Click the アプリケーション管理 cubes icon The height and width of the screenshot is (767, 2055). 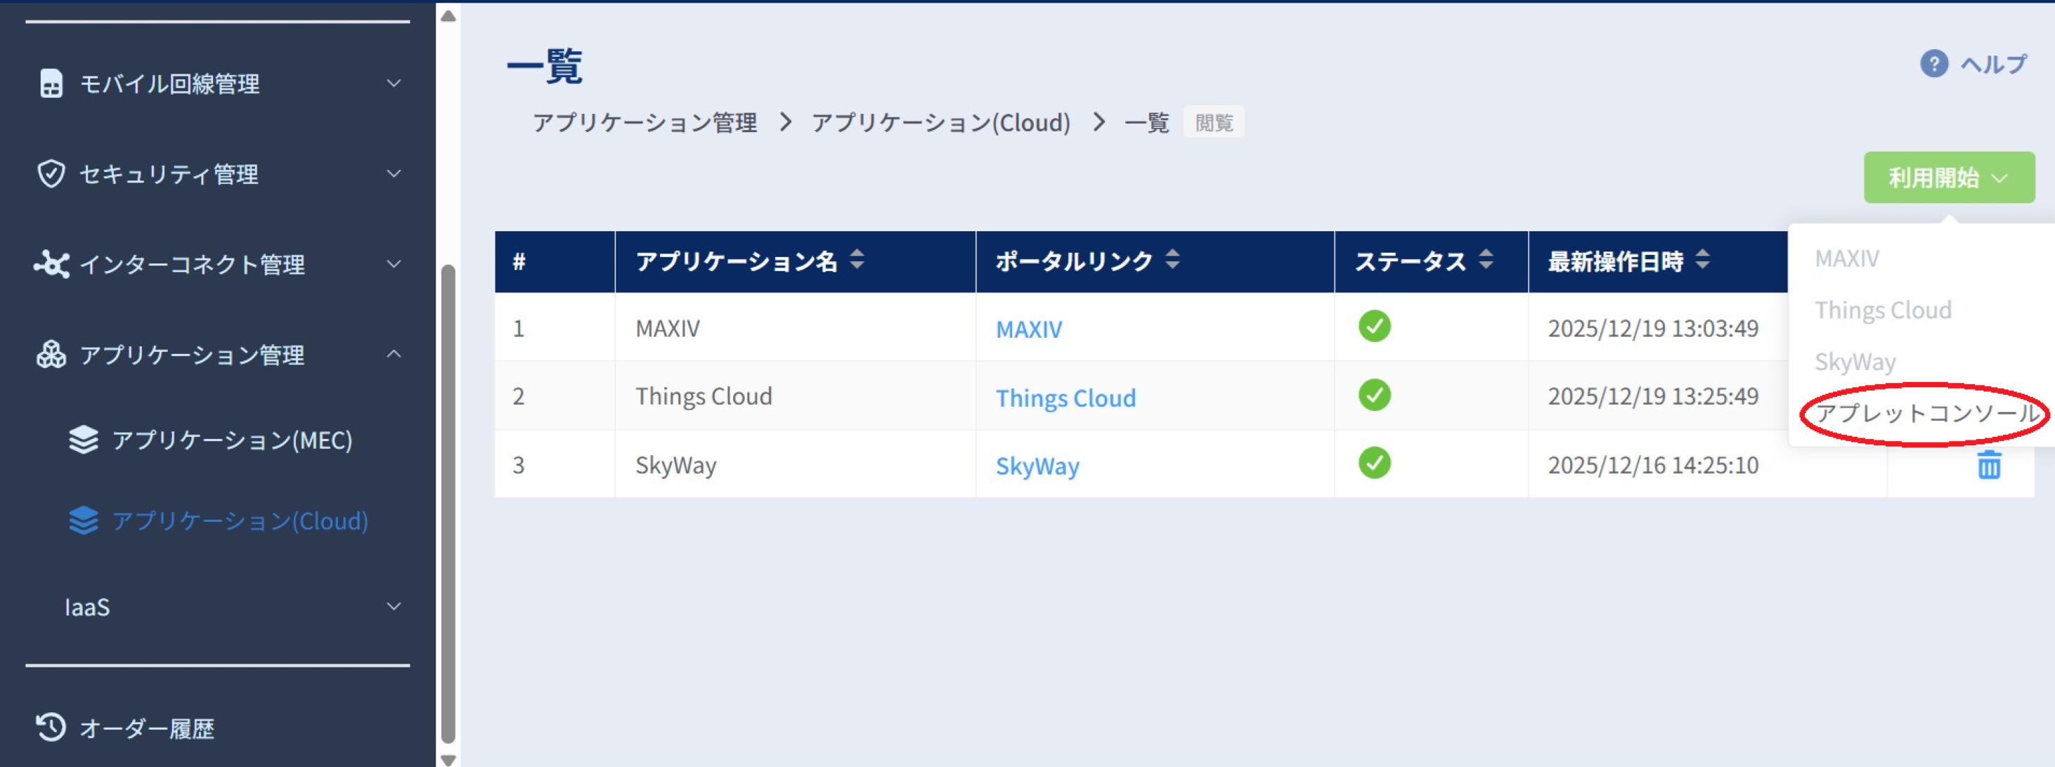click(51, 354)
